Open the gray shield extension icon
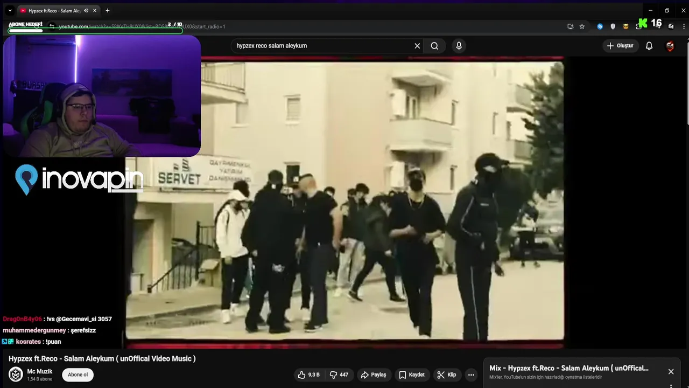 click(x=613, y=26)
